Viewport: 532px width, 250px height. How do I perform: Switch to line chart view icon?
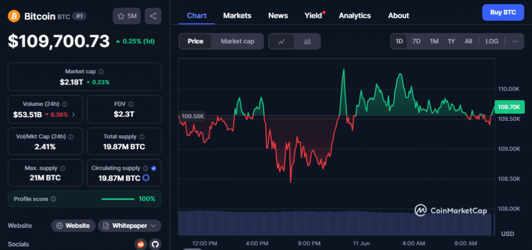281,41
